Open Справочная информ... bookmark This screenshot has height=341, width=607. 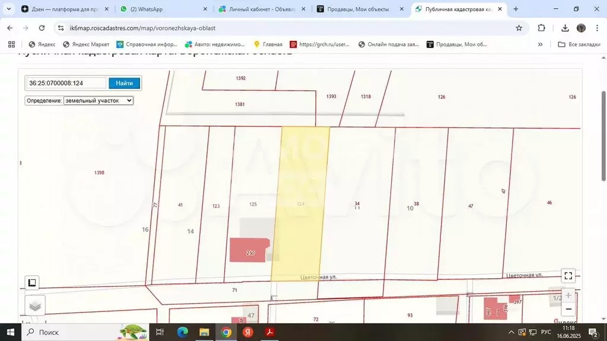(x=147, y=44)
